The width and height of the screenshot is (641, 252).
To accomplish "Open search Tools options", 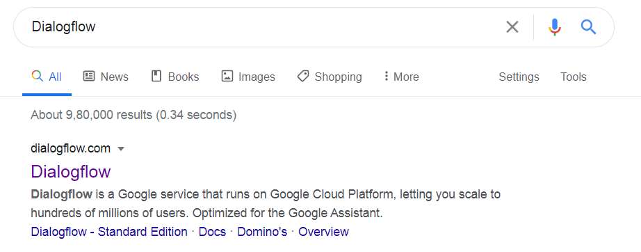I will tap(573, 77).
